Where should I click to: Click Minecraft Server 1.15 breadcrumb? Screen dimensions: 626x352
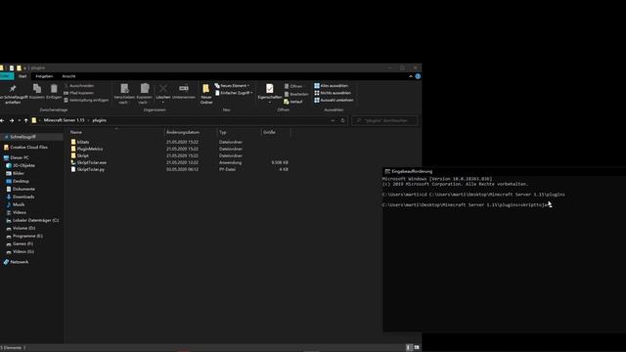click(64, 120)
